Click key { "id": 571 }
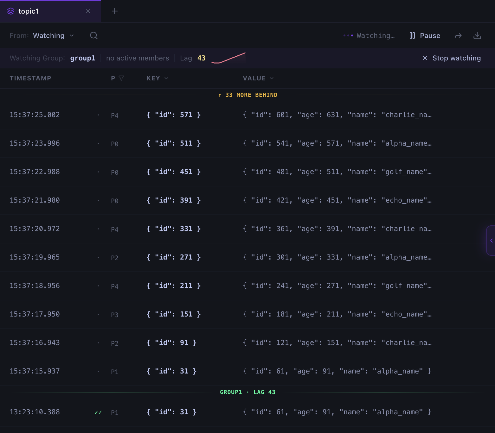Image resolution: width=495 pixels, height=433 pixels. point(174,115)
